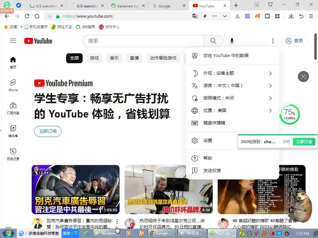Expand the 外观：设备主题 submenu

pos(232,73)
